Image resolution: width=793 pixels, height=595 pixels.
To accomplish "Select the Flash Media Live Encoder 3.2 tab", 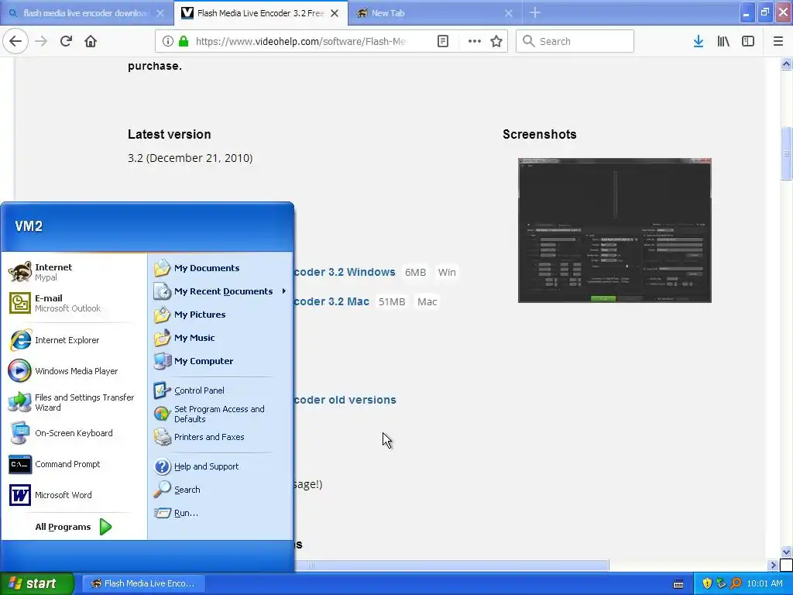I will [x=260, y=13].
